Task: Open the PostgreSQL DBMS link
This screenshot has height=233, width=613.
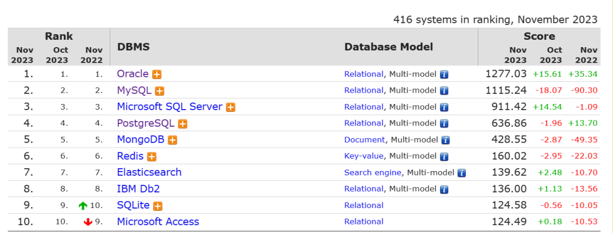Action: click(146, 123)
